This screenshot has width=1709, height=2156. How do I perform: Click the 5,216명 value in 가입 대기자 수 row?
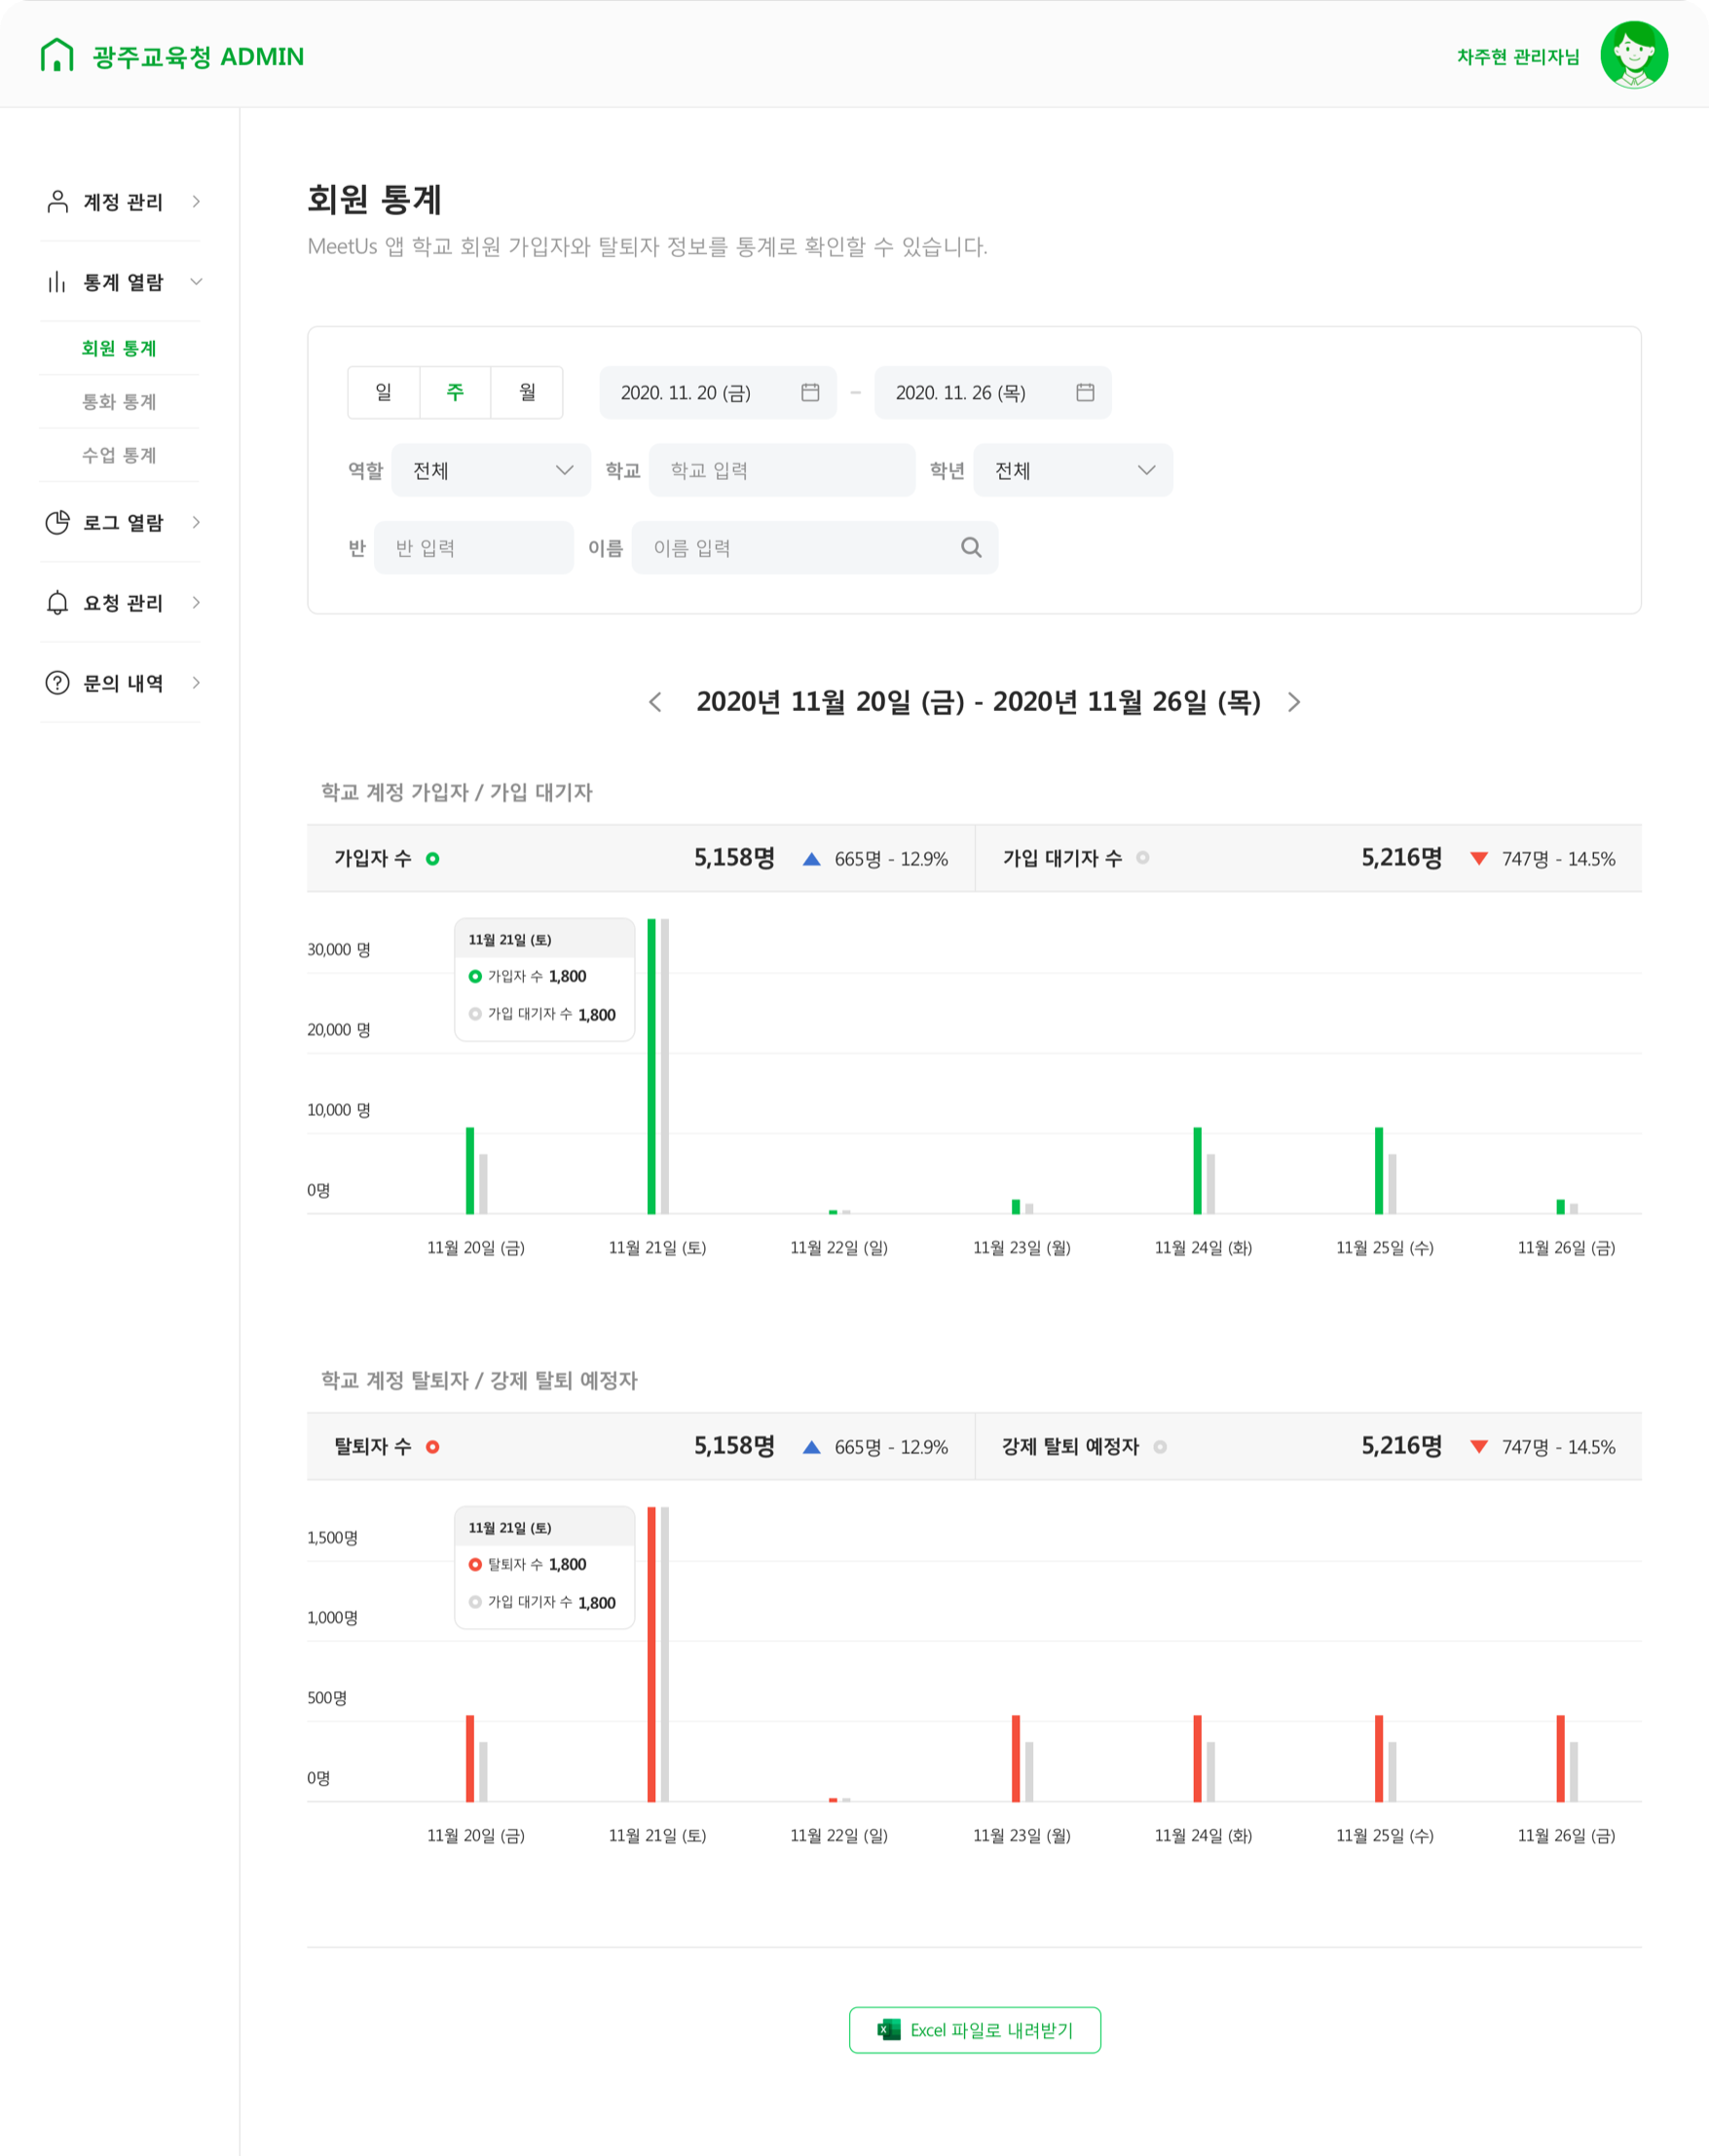click(x=1401, y=857)
